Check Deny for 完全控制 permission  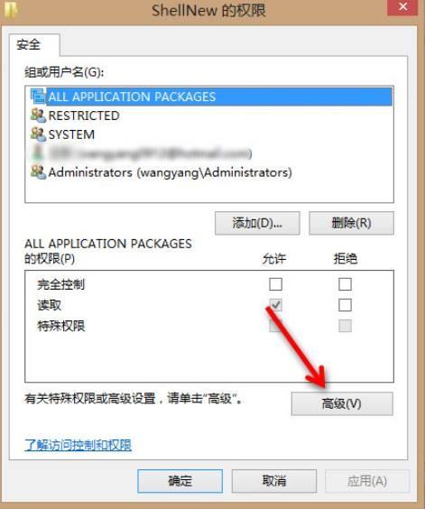pos(345,284)
